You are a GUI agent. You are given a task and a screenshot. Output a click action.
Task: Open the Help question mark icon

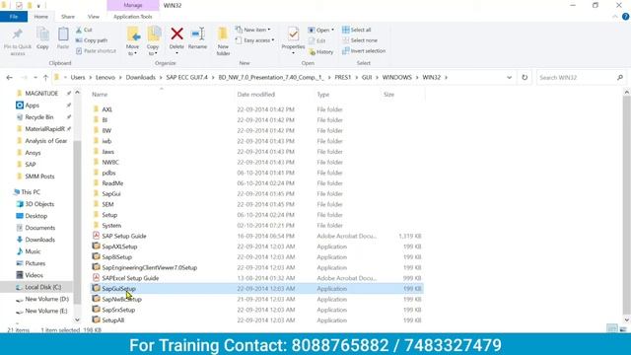point(625,17)
